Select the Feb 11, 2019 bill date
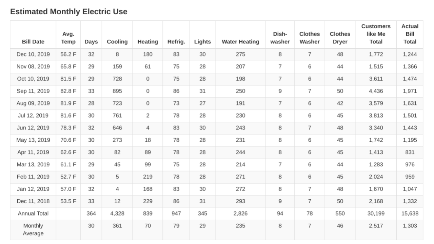434x244 pixels. (33, 177)
